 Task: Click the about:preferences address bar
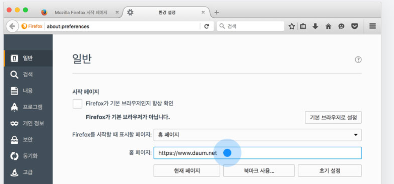(123, 26)
